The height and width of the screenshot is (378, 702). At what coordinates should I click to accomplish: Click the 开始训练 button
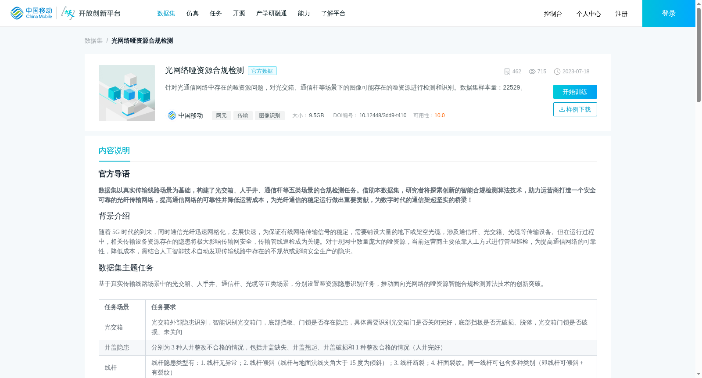(575, 92)
